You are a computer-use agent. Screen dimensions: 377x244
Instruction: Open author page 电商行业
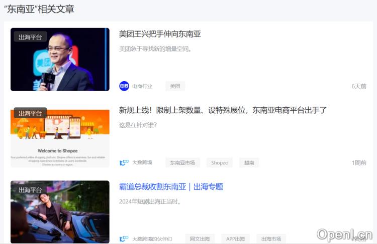pyautogui.click(x=142, y=86)
